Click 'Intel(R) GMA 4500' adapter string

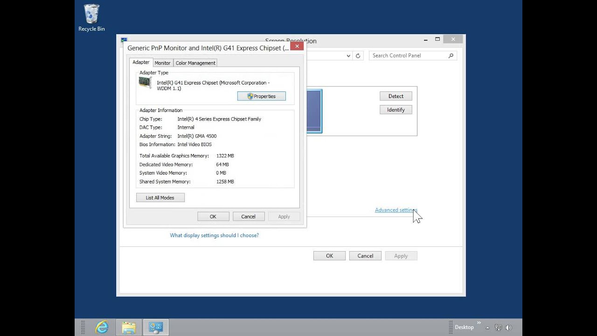click(197, 136)
